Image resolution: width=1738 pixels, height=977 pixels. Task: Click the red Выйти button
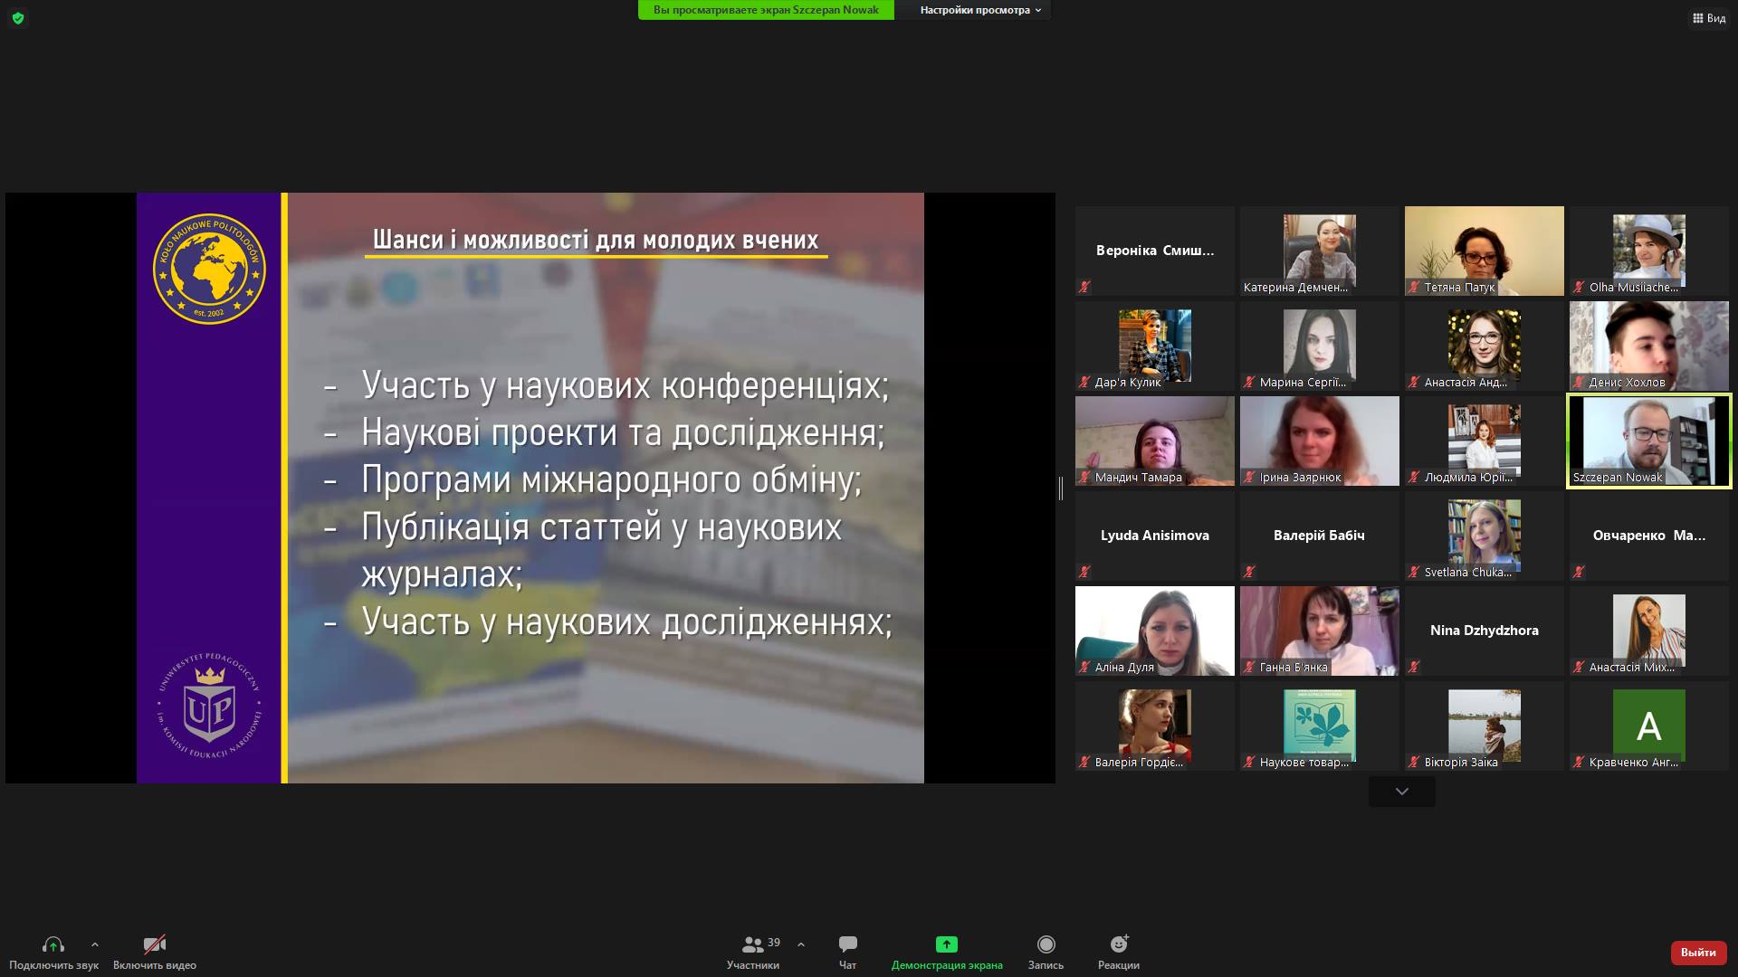pos(1697,952)
